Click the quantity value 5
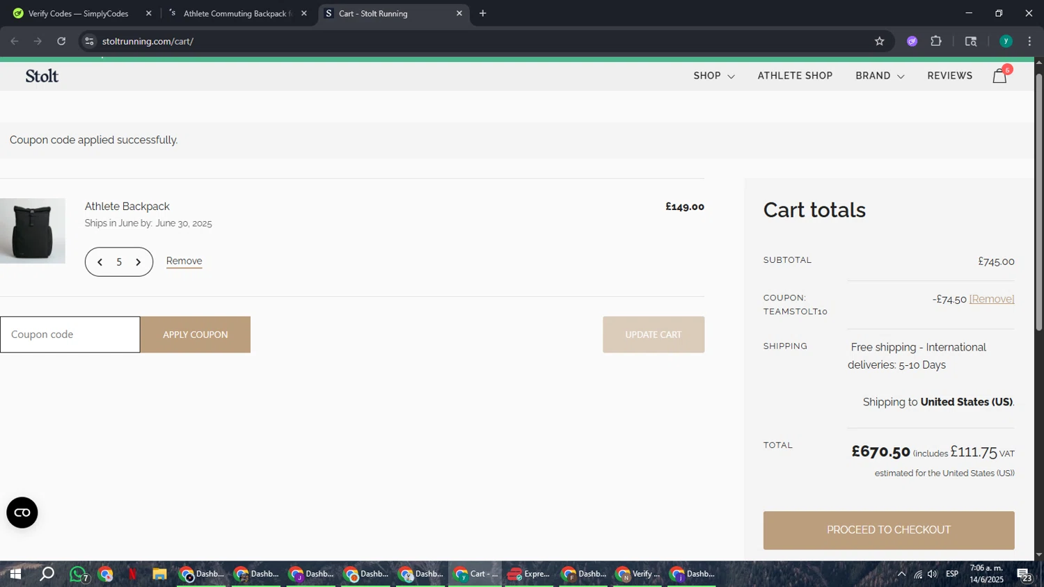 tap(119, 262)
